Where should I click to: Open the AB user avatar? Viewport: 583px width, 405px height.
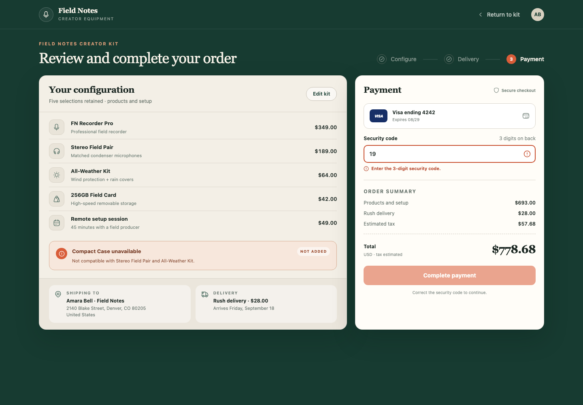point(538,15)
